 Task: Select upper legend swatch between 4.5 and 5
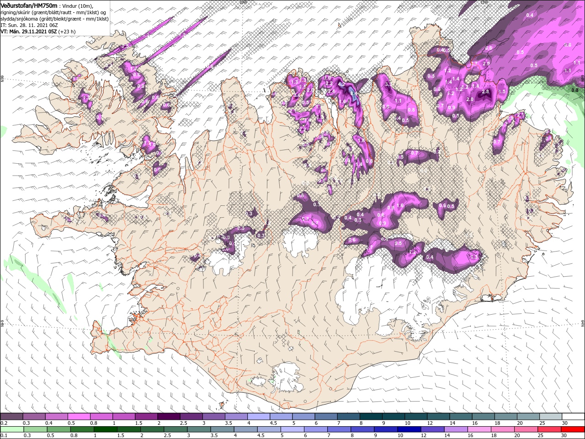pyautogui.click(x=281, y=417)
